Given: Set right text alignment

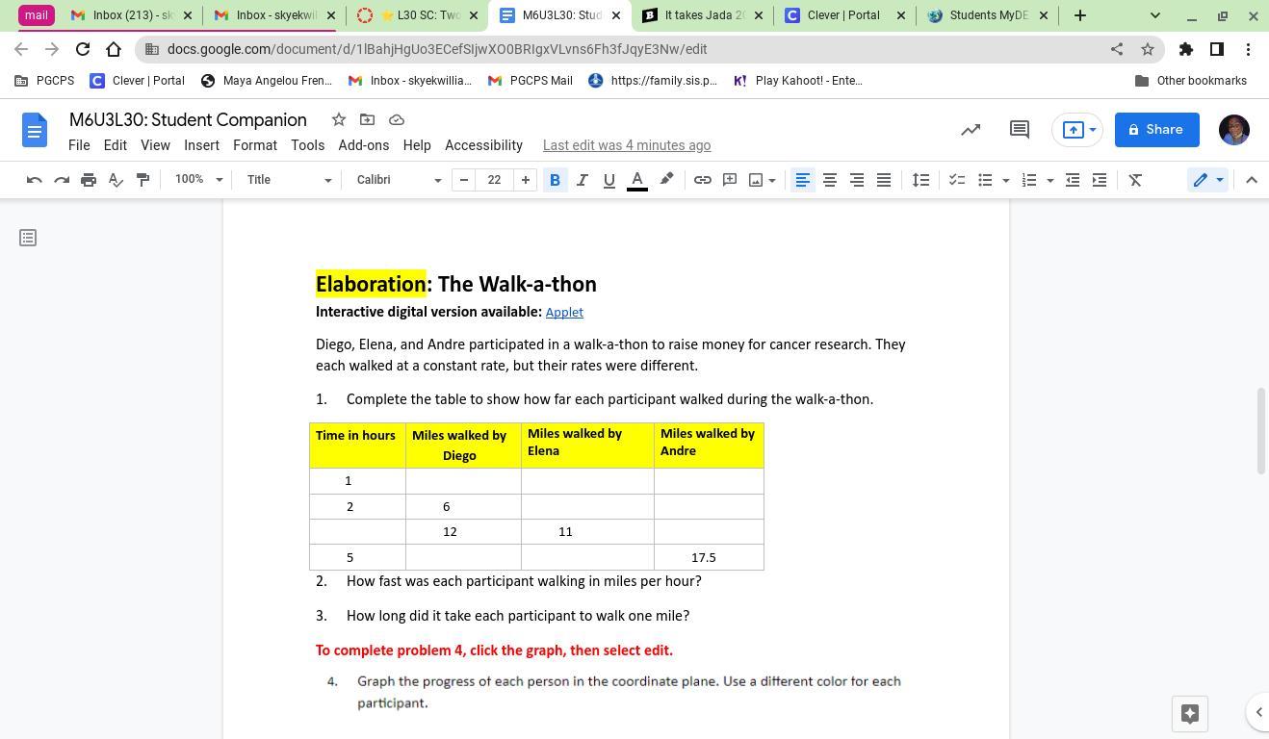Looking at the screenshot, I should pos(856,180).
